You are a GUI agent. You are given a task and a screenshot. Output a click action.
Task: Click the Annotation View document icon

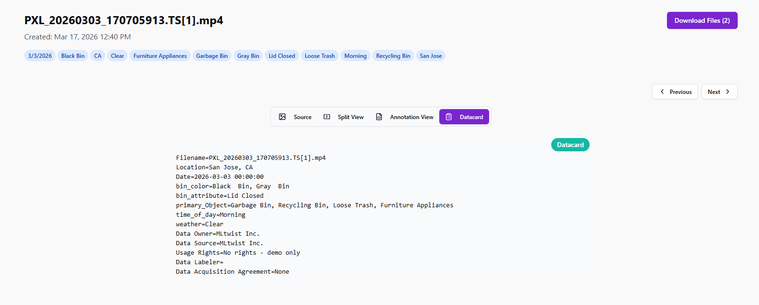[x=379, y=117]
